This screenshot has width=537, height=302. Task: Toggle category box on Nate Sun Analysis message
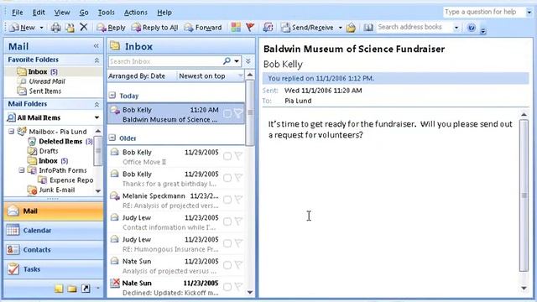click(x=227, y=265)
